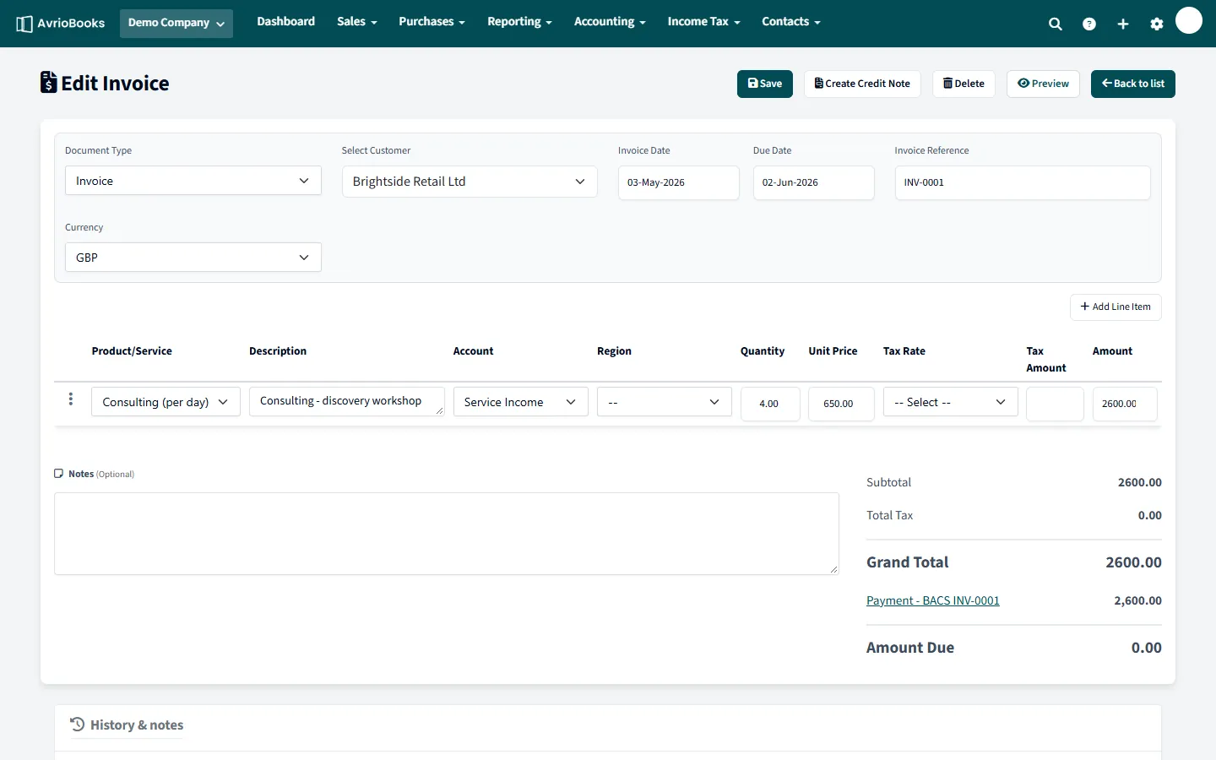This screenshot has height=760, width=1216.
Task: Click the invoice document icon beside Edit Invoice
Action: [49, 82]
